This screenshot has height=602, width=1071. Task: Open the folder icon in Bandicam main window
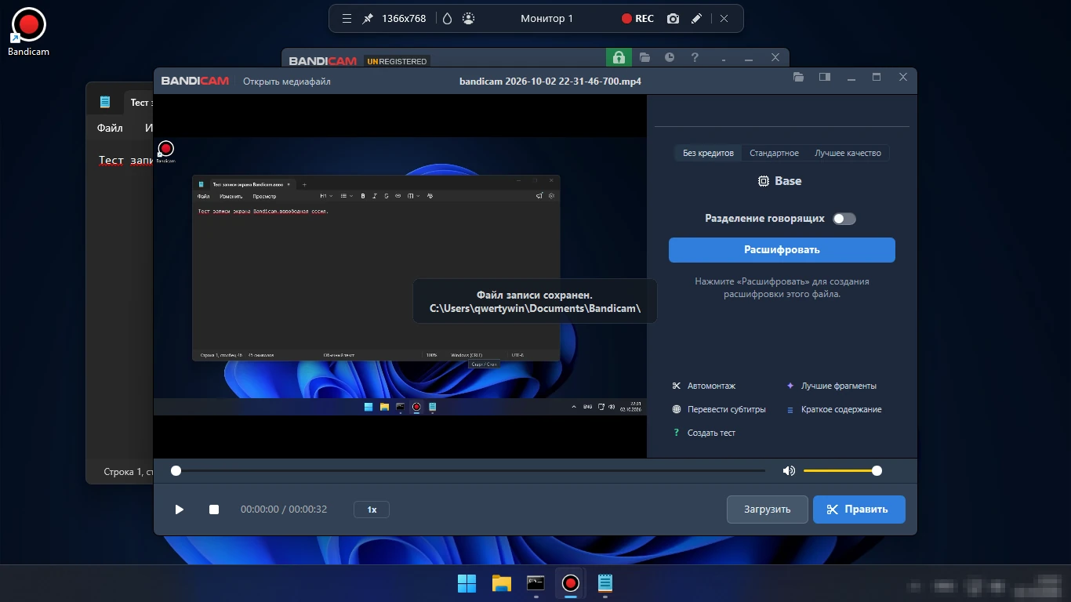point(644,57)
